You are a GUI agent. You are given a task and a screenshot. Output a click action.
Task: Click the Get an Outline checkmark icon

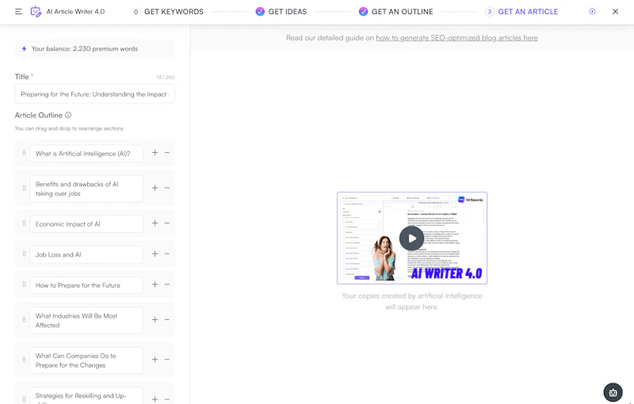[x=363, y=12]
